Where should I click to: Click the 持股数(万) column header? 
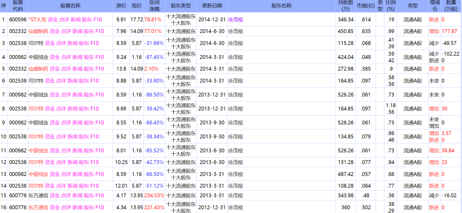click(346, 6)
